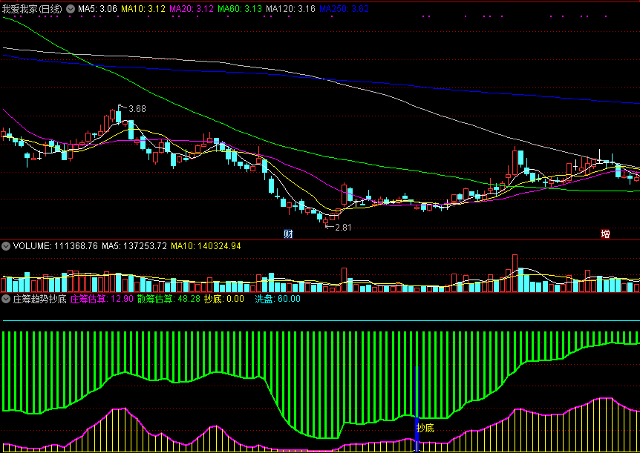The width and height of the screenshot is (640, 453).
Task: Click the 散筹估算: 48.28 value
Action: click(169, 299)
